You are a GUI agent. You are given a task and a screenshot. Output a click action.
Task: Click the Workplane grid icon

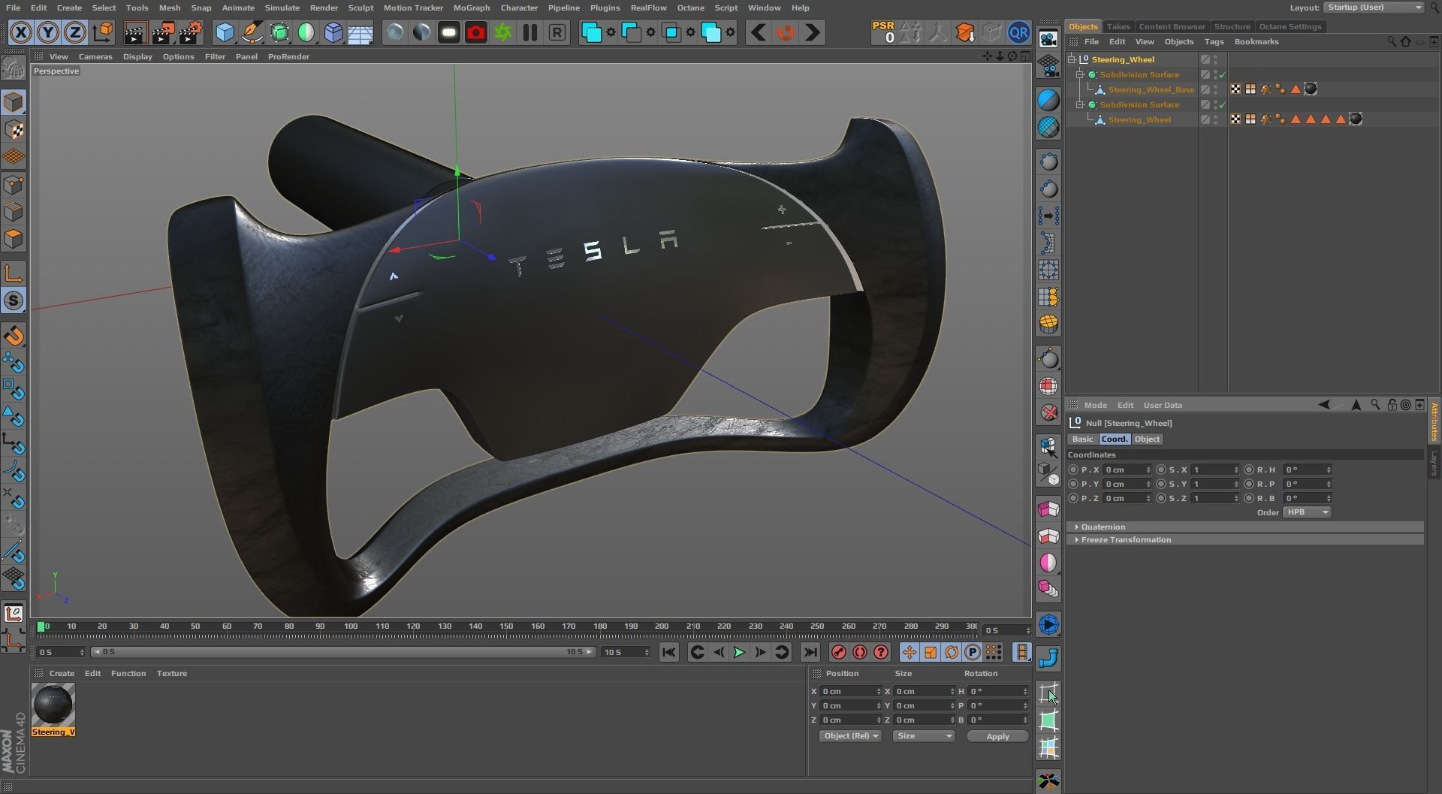[14, 157]
